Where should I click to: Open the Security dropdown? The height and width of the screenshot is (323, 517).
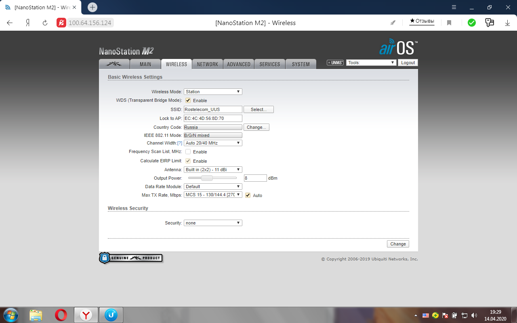213,223
